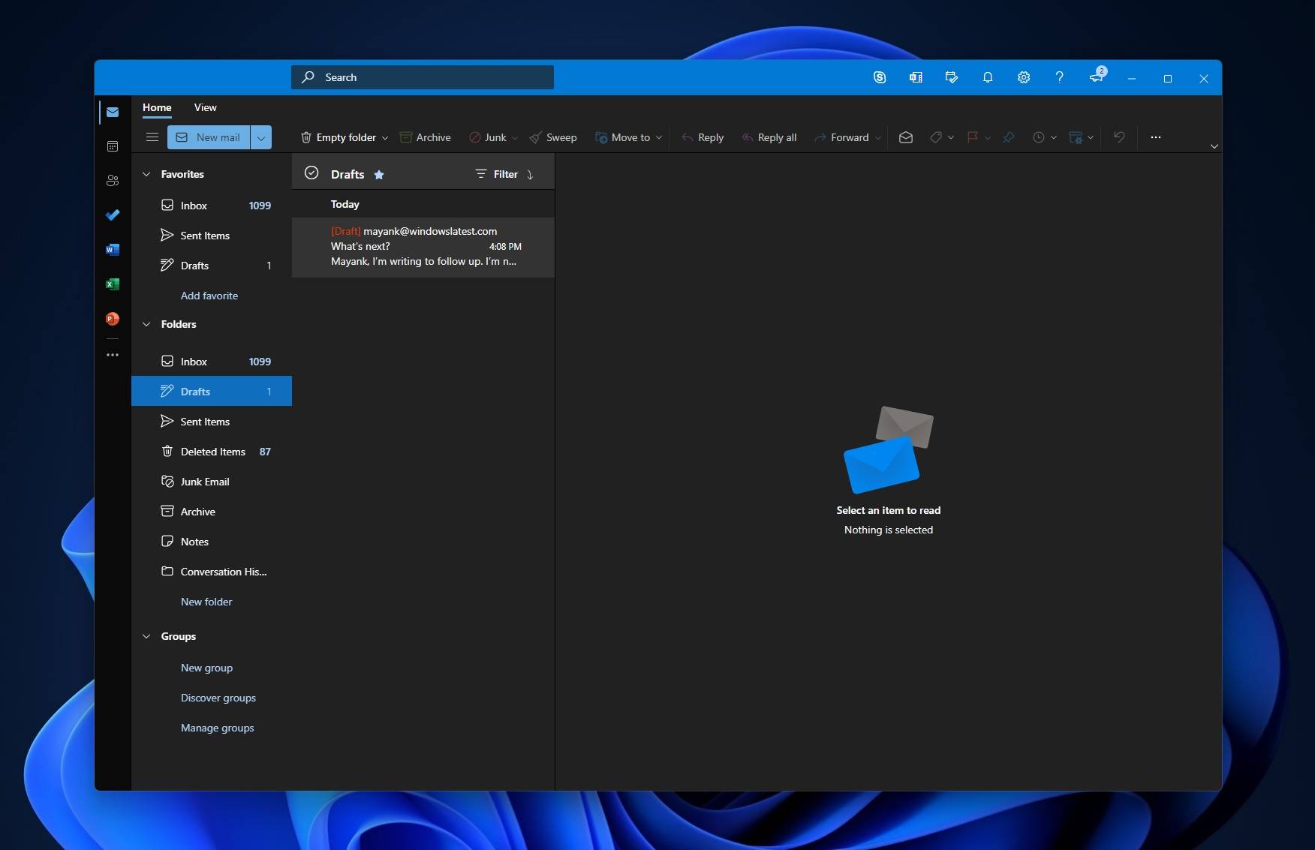The width and height of the screenshot is (1315, 850).
Task: Click the Undo icon on the toolbar
Action: pos(1119,137)
